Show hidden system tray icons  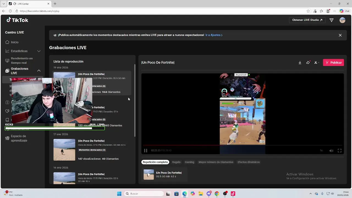(x=310, y=194)
